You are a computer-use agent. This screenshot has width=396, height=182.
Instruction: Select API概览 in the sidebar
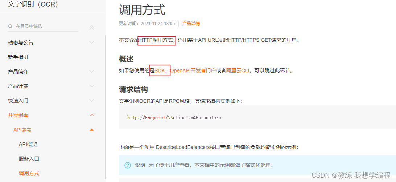(x=28, y=144)
